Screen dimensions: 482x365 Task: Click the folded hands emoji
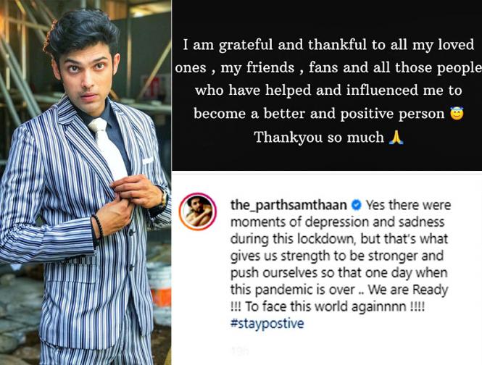[x=396, y=137]
